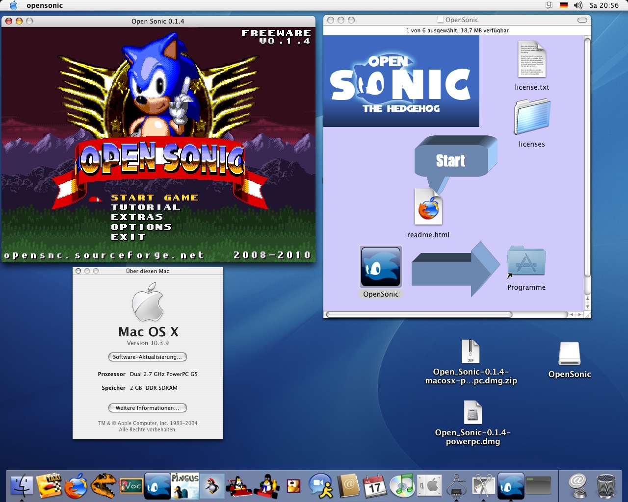Open the single Tux penguin Dock icon
The width and height of the screenshot is (628, 502).
[x=212, y=486]
